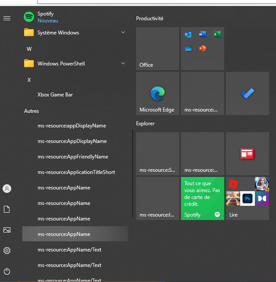Screen dimensions: 276x282
Task: Click the Power button icon
Action: [x=7, y=271]
